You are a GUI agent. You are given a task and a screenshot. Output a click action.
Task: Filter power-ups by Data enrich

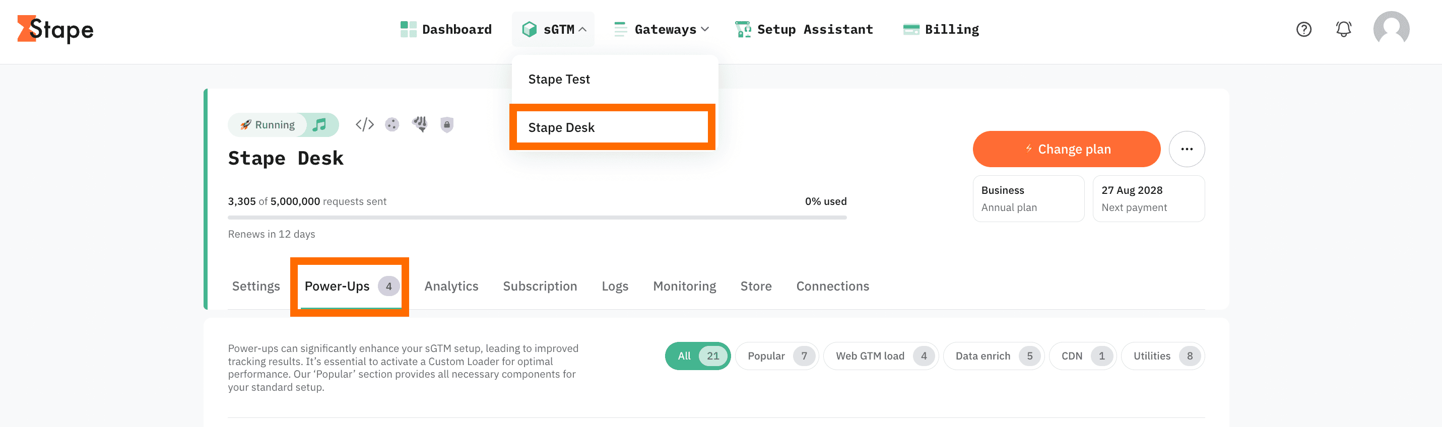point(994,356)
